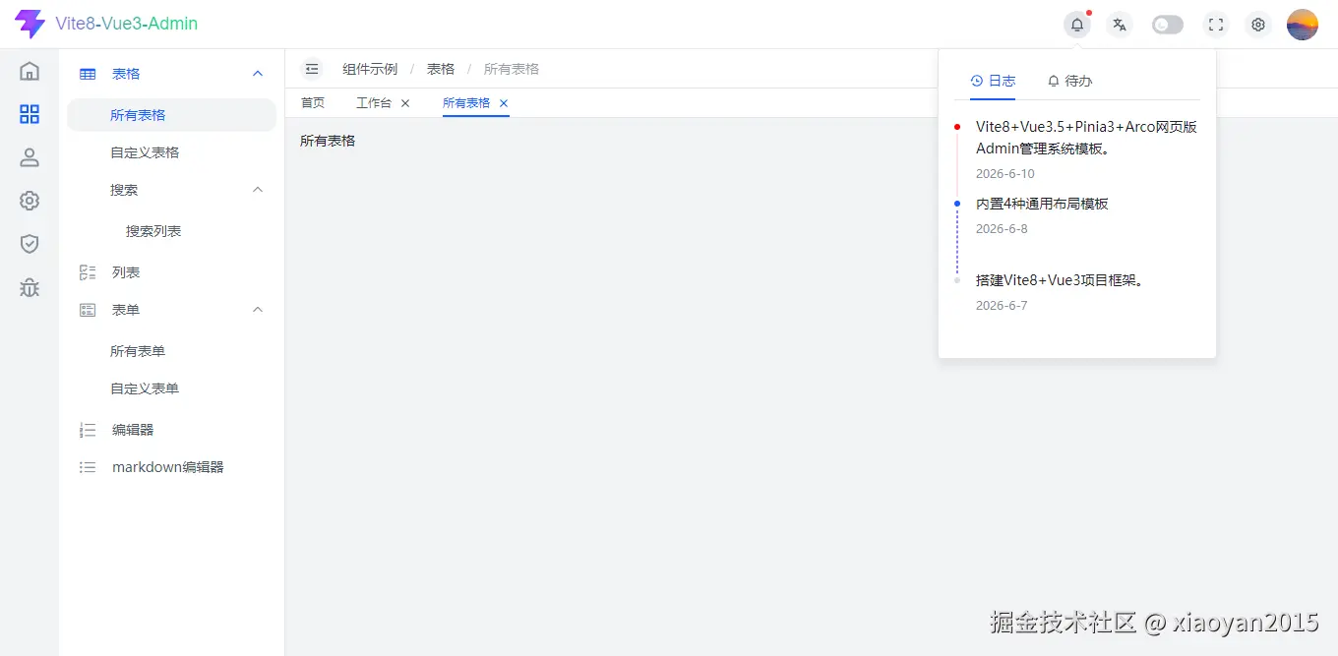Switch to 日志 tab in notification popup
Image resolution: width=1338 pixels, height=656 pixels.
pos(993,81)
